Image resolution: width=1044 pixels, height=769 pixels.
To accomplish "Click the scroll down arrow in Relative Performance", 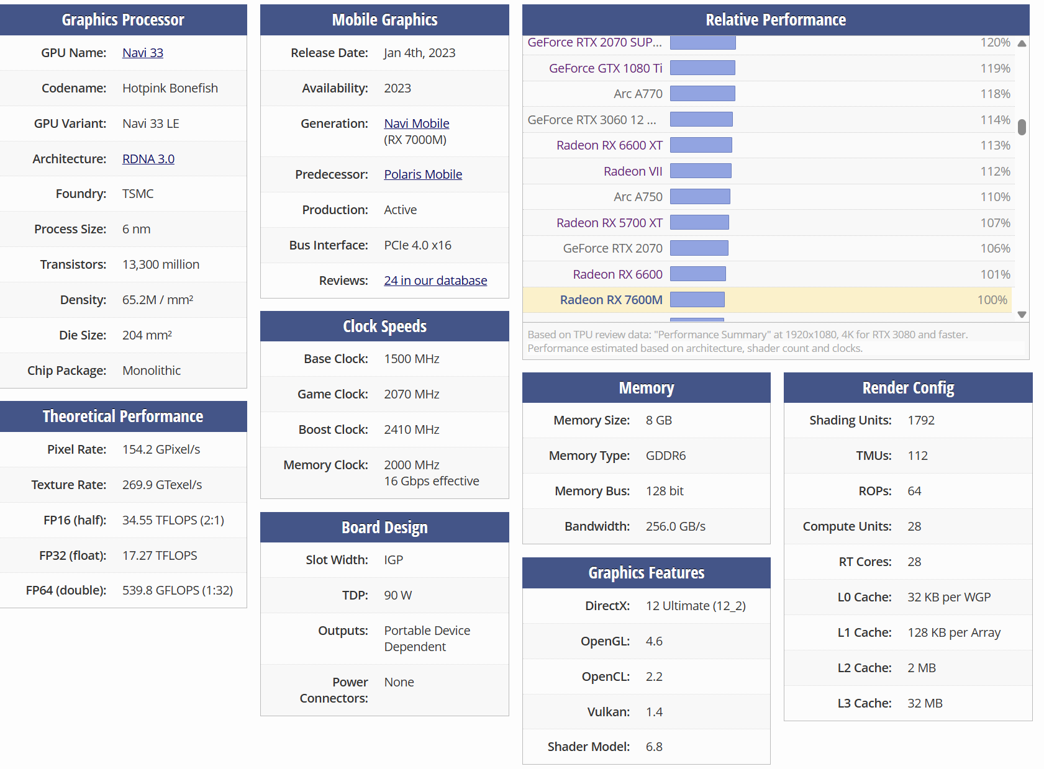I will coord(1022,315).
